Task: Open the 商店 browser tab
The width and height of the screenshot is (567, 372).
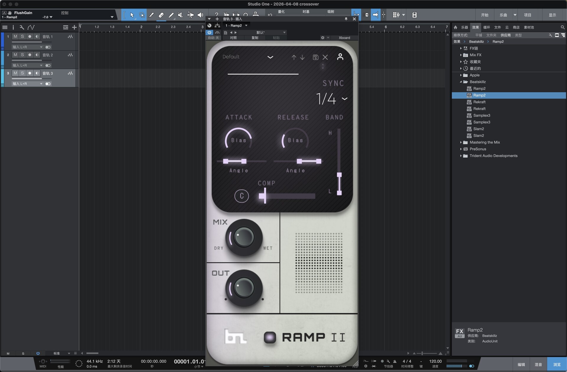Action: coord(516,27)
